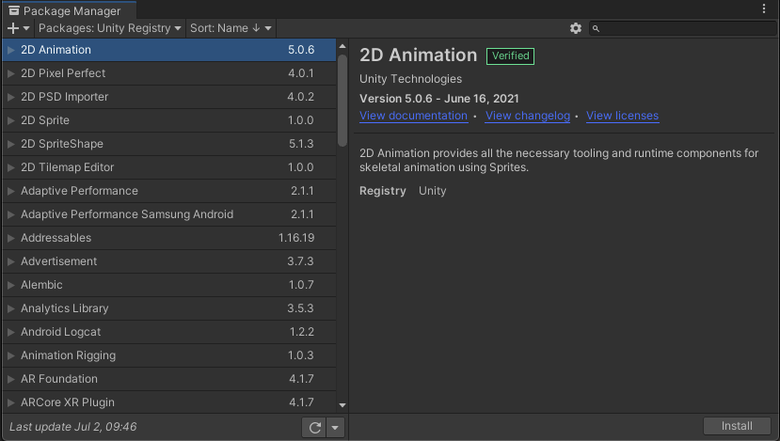Click the package list scrollbar thumb

click(342, 94)
